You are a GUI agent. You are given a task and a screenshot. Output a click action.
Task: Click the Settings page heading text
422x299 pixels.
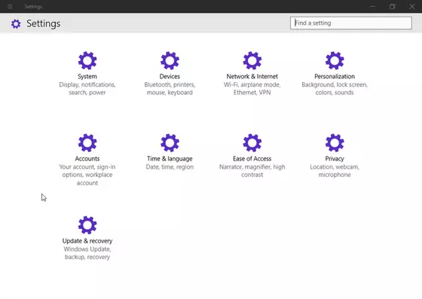pyautogui.click(x=44, y=23)
